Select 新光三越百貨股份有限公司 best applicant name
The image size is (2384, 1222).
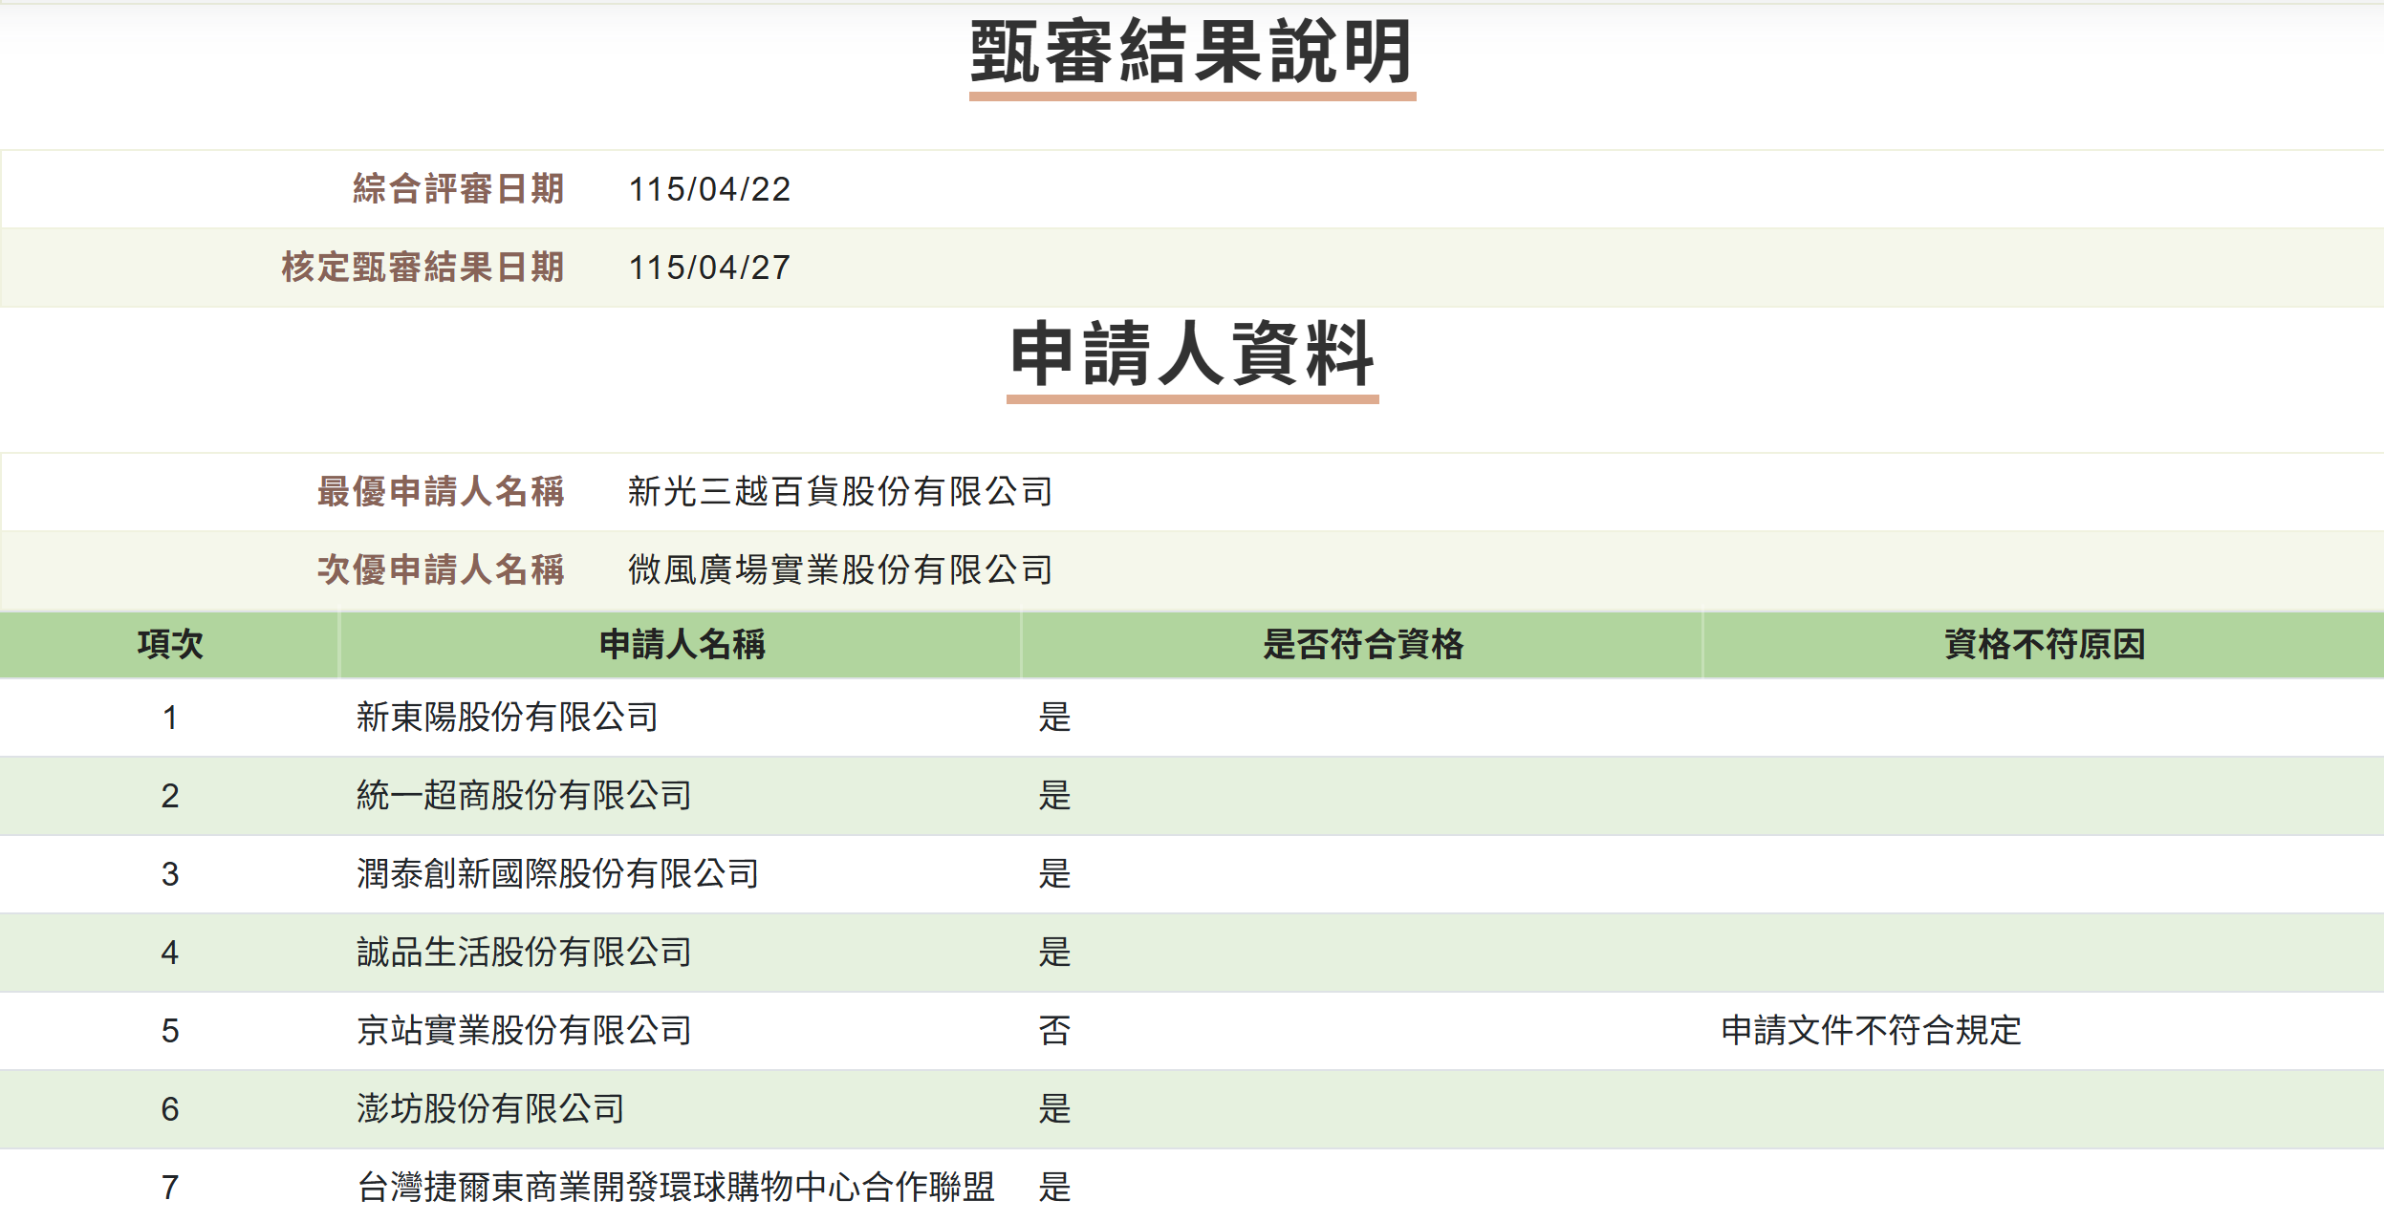pyautogui.click(x=840, y=491)
